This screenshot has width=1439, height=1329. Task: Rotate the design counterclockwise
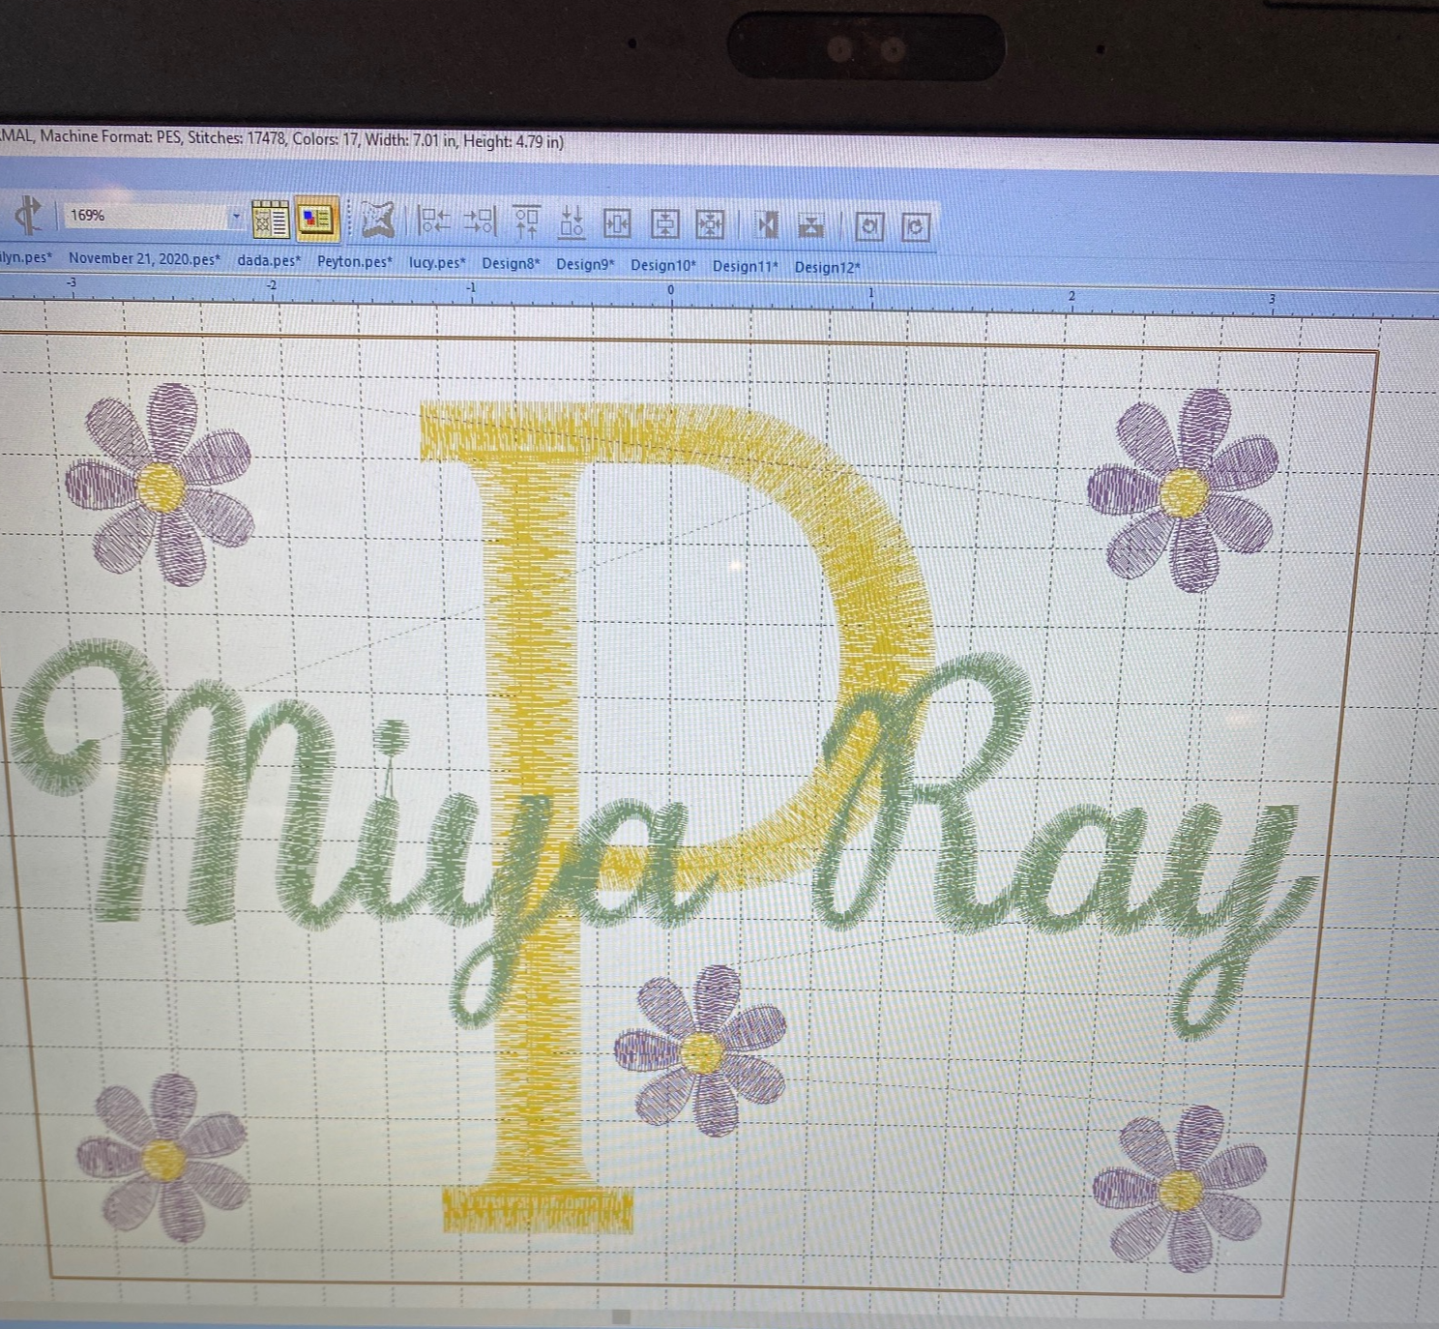pyautogui.click(x=868, y=226)
